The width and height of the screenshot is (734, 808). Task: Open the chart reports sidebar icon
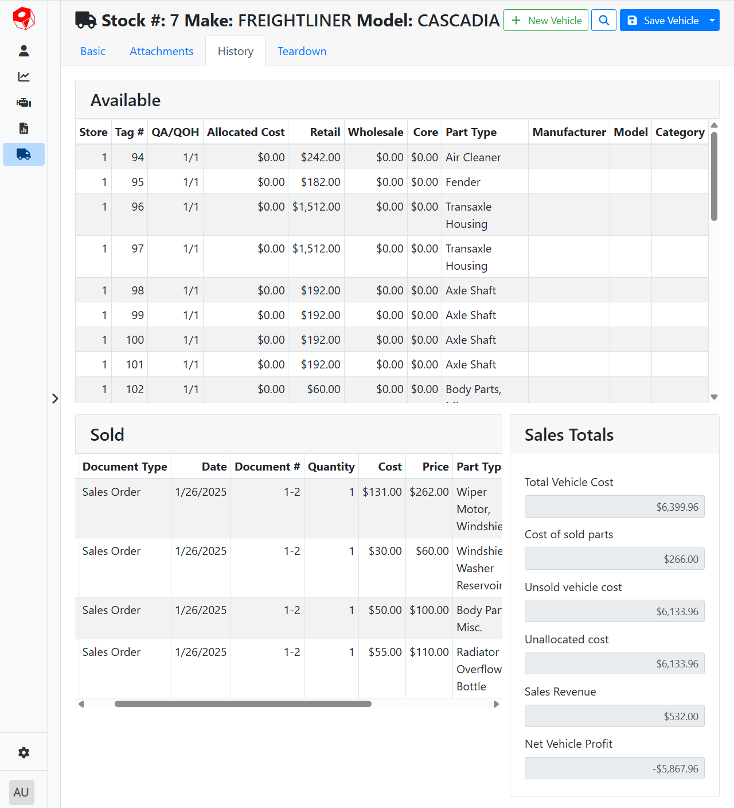(x=24, y=77)
